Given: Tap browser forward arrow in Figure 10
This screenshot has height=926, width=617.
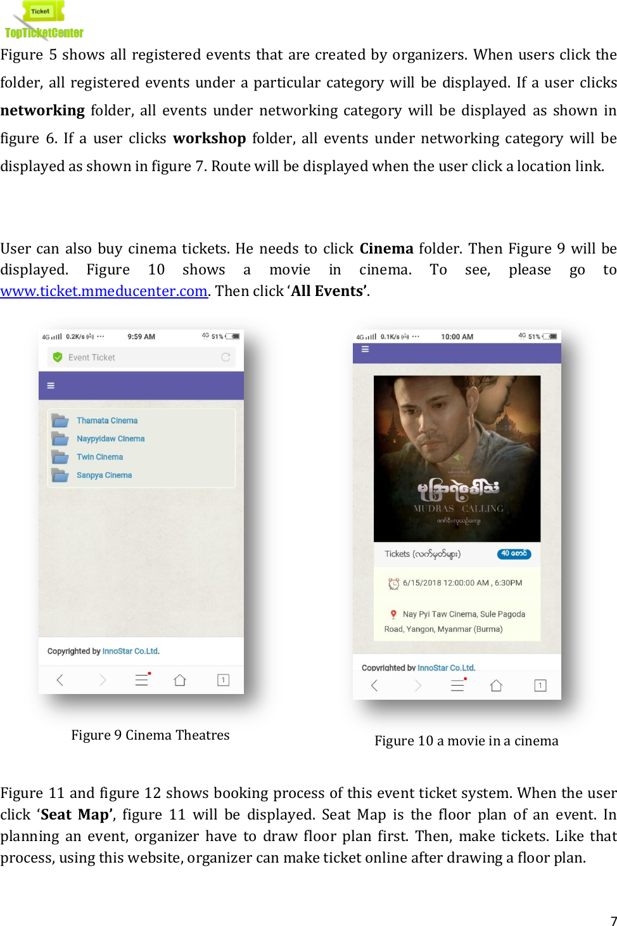Looking at the screenshot, I should point(417,685).
